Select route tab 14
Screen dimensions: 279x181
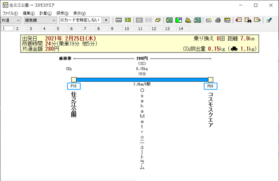click(183, 28)
